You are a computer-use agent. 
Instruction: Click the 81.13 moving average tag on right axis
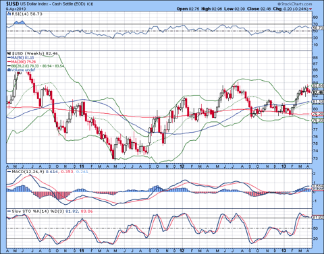coord(318,102)
